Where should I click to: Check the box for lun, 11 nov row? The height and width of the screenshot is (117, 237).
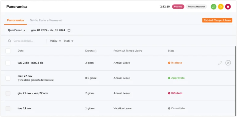click(8, 109)
